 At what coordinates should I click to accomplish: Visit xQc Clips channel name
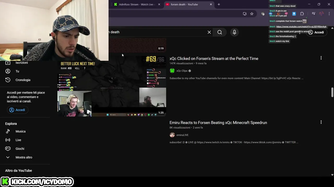pos(182,71)
